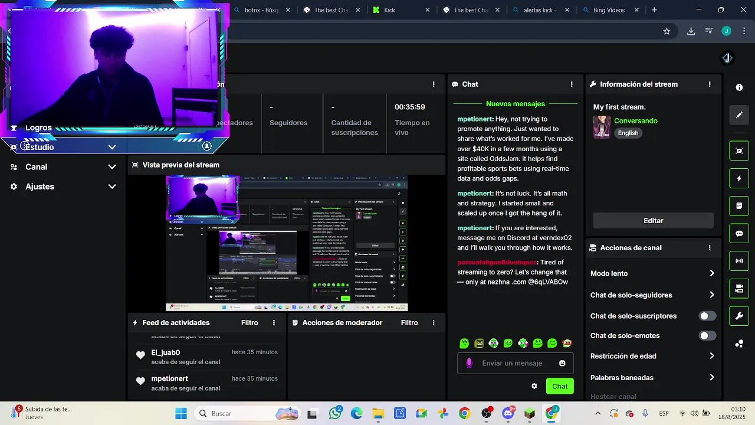Image resolution: width=755 pixels, height=425 pixels.
Task: Open Chat panel three-dot menu
Action: [x=572, y=84]
